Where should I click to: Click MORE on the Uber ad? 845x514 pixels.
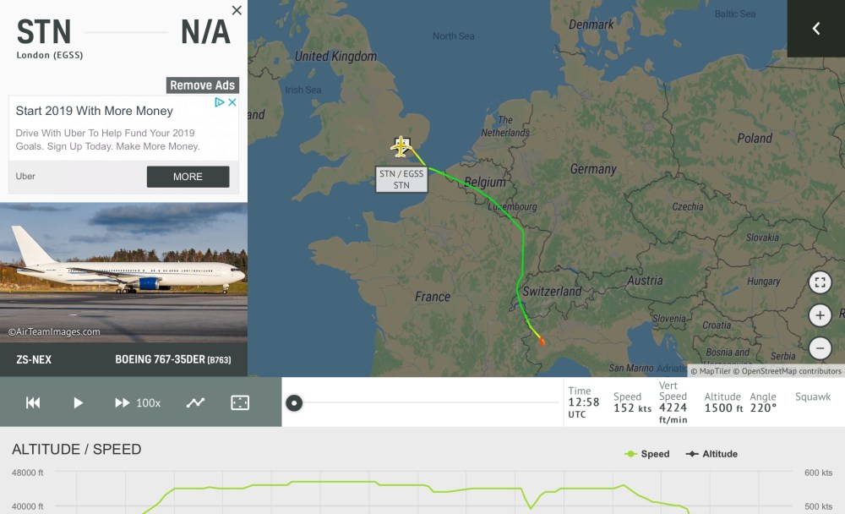click(188, 177)
